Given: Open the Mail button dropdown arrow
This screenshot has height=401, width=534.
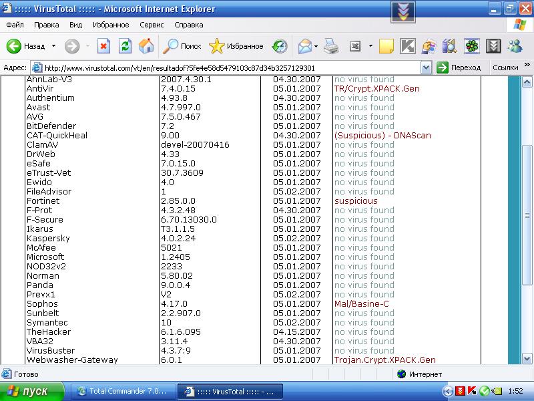Looking at the screenshot, I should [316, 46].
